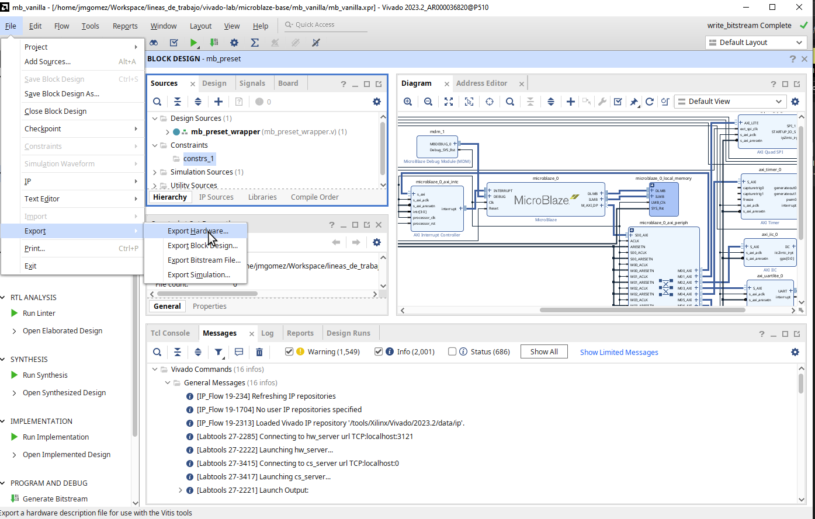Fit the diagram to the window
Screen dimensions: 815x519
click(x=449, y=102)
